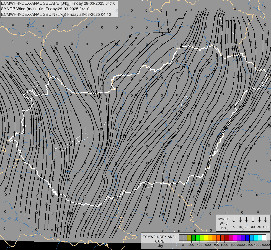Select the dark green CAPE swatch right of 200
271x250 pixels.
pyautogui.click(x=193, y=237)
